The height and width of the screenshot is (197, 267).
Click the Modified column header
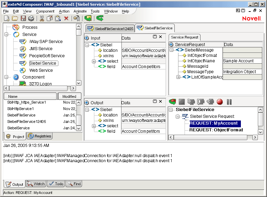point(69,96)
